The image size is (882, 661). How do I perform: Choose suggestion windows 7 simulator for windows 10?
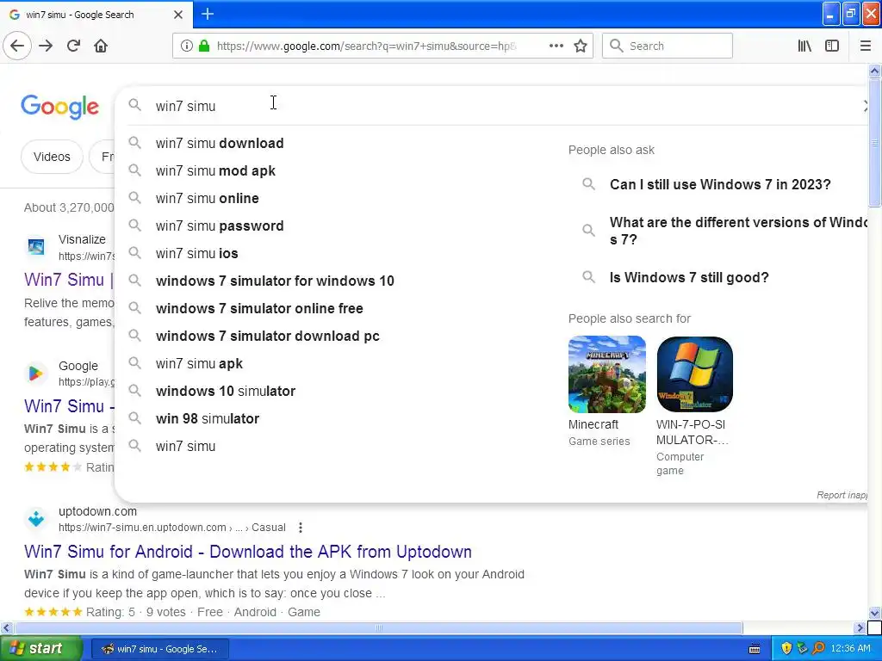click(275, 281)
